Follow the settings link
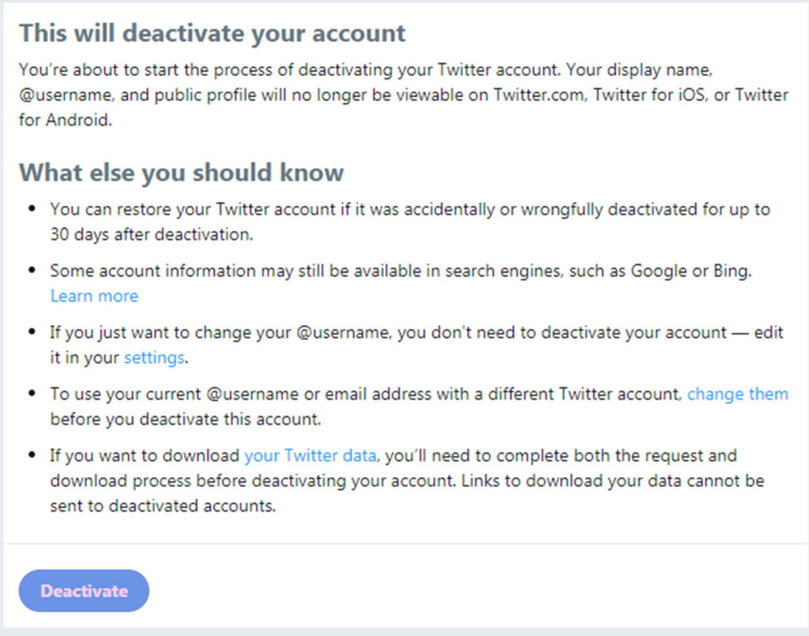 [154, 357]
